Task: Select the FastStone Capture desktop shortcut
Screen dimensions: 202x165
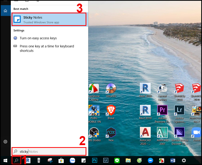Action: point(94,92)
